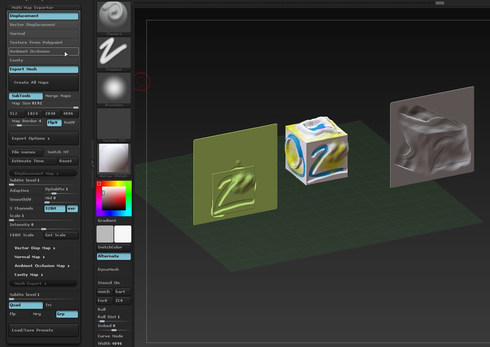The height and width of the screenshot is (347, 490).
Task: Toggle the Vector Displacement map option
Action: (44, 25)
